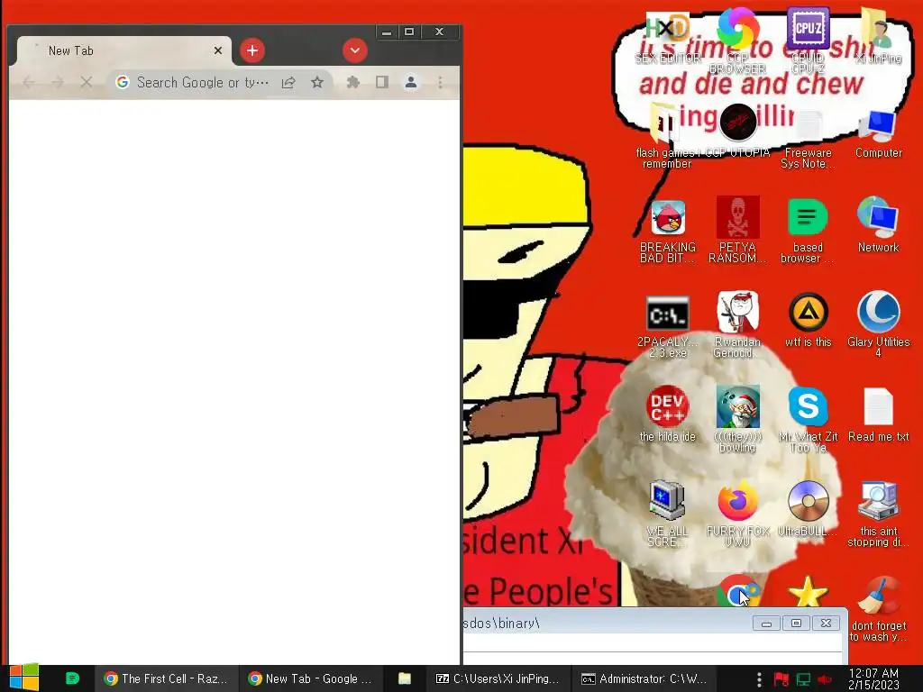Switch to Administrator command prompt taskbar item
The image size is (923, 692).
pos(644,678)
